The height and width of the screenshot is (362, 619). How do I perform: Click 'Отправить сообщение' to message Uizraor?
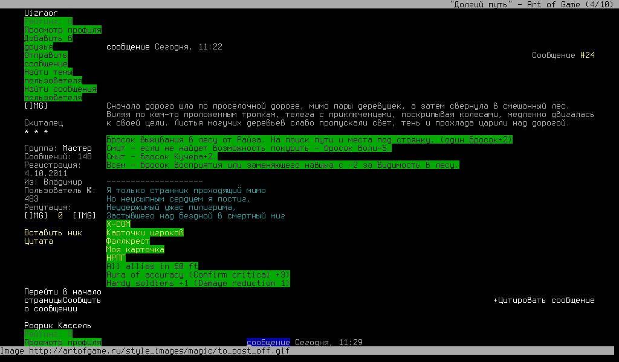(x=45, y=56)
